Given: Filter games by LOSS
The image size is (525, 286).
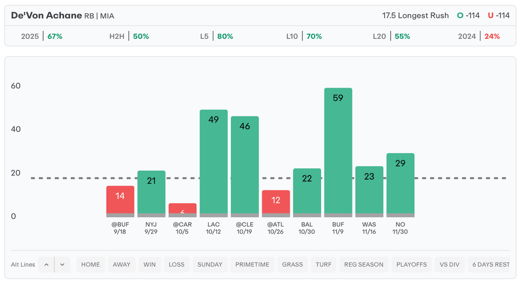Looking at the screenshot, I should click(176, 265).
